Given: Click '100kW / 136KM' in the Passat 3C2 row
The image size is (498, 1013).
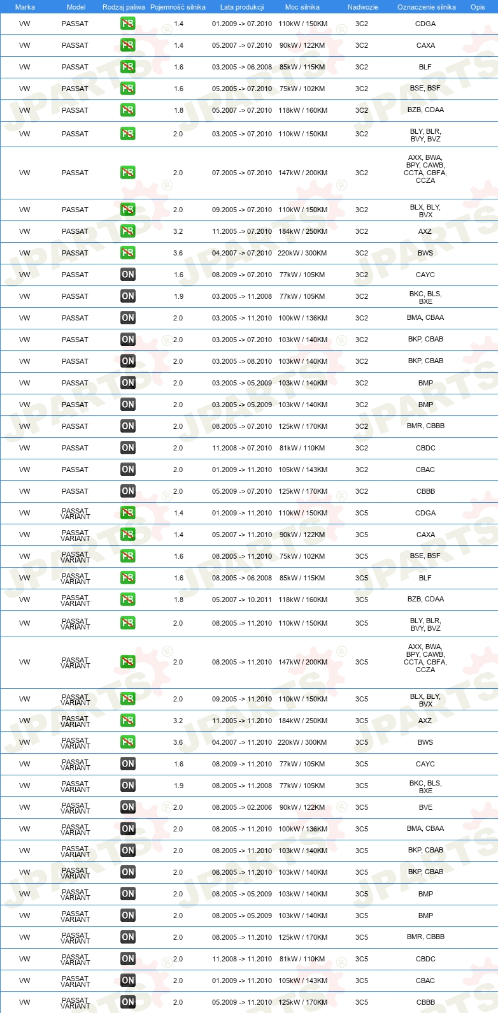Looking at the screenshot, I should 302,318.
